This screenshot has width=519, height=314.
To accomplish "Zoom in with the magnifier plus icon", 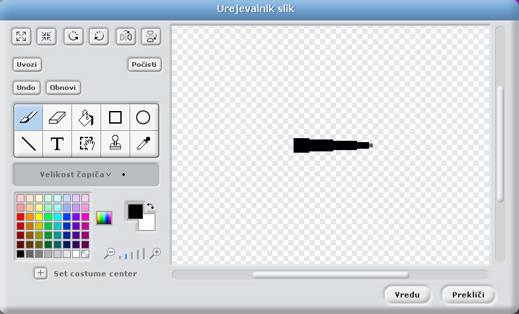I will coord(156,253).
